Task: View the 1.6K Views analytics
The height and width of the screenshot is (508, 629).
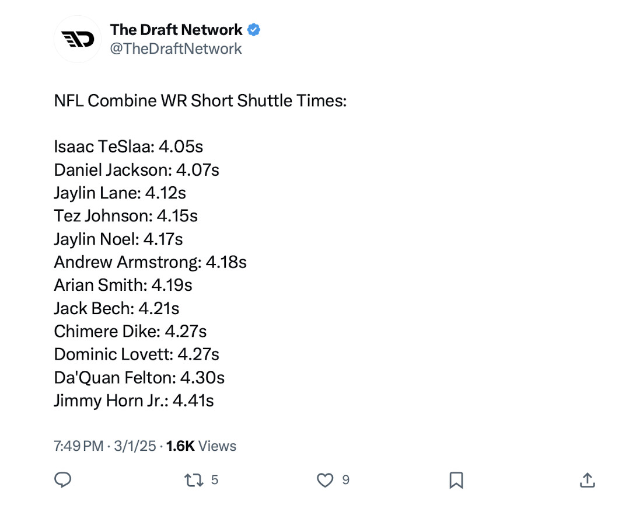Action: [201, 446]
